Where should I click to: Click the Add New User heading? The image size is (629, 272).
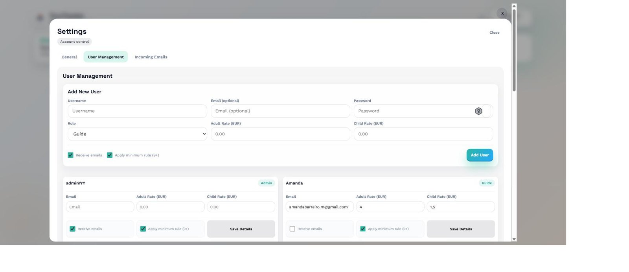(85, 91)
